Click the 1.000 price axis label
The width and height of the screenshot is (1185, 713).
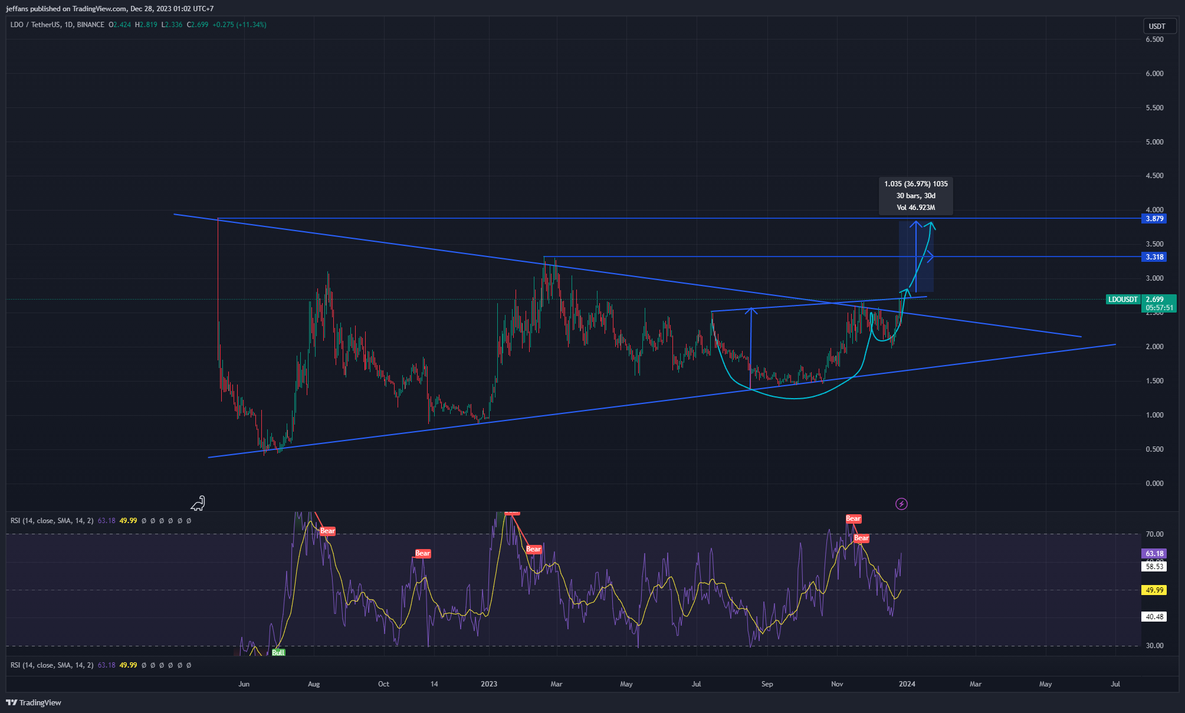pyautogui.click(x=1154, y=415)
